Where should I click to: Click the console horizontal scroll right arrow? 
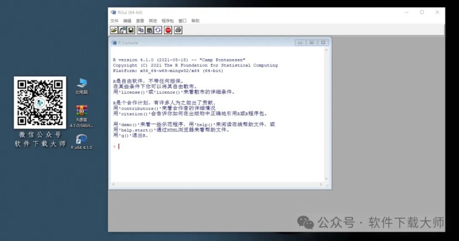321,184
